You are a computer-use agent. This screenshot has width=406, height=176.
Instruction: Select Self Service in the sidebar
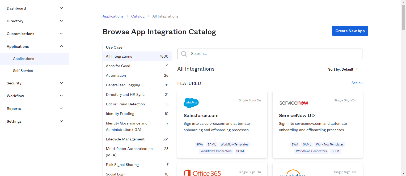coord(23,71)
